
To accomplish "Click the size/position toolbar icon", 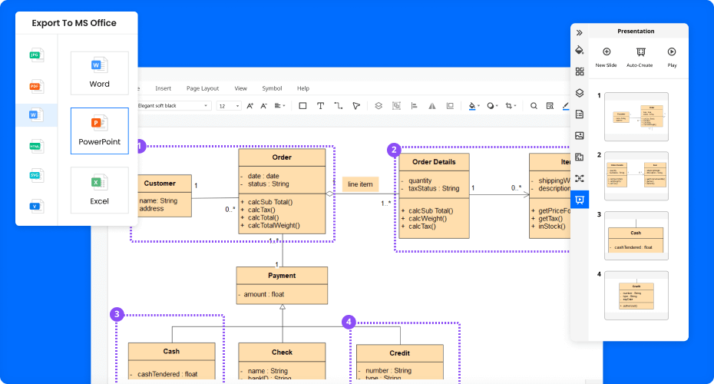I will point(450,106).
